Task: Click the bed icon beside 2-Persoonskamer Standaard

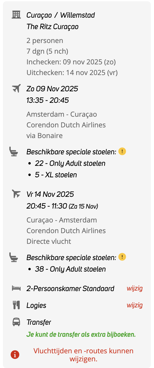Action: click(17, 288)
